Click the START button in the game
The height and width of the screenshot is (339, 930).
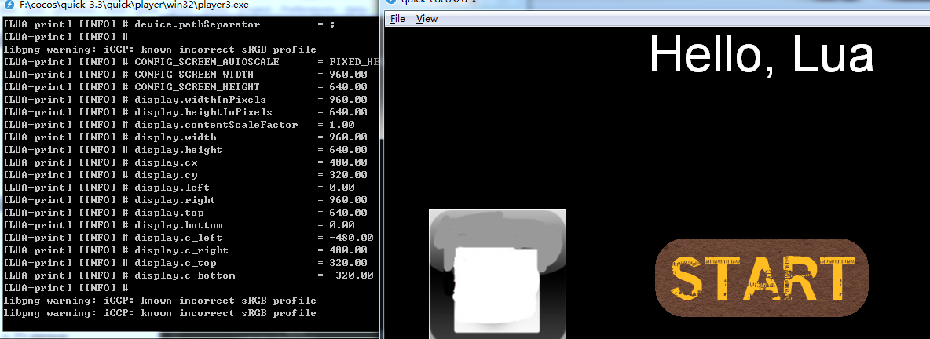click(x=762, y=278)
